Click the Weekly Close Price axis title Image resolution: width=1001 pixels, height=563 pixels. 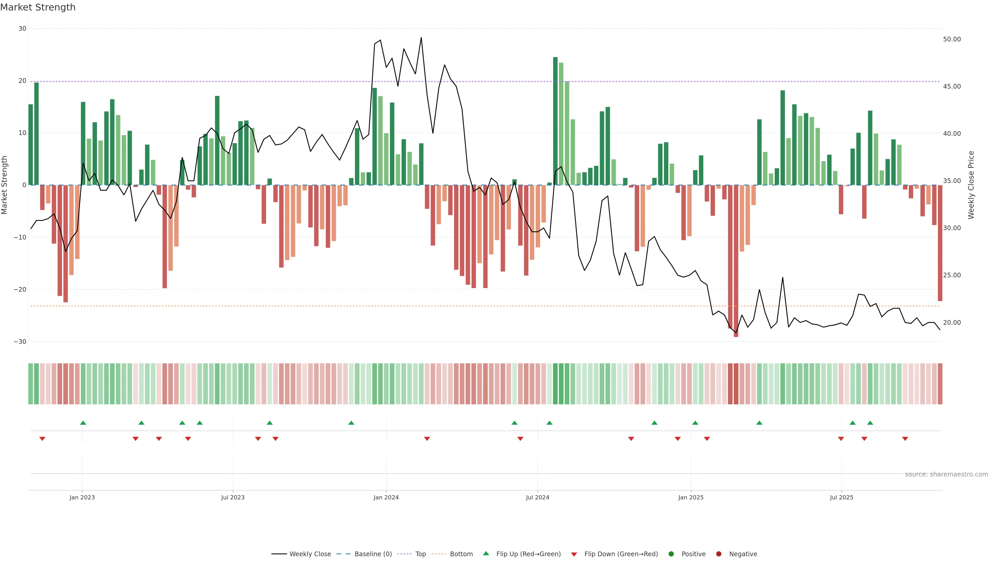pos(971,185)
